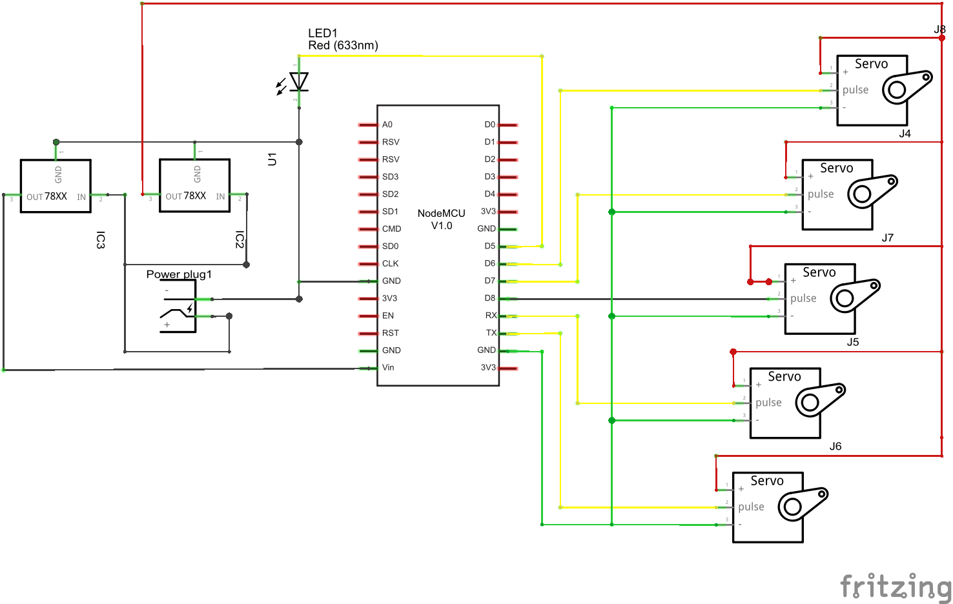
Task: Click the D3 pin on NodeMCU
Action: point(508,177)
